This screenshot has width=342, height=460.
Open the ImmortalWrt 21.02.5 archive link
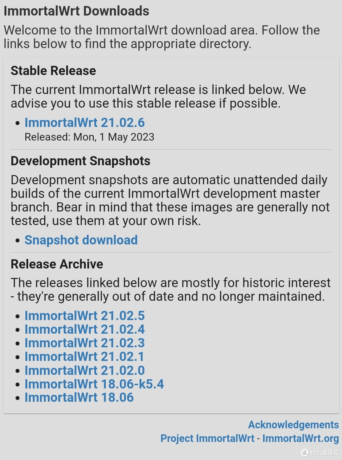pos(85,316)
